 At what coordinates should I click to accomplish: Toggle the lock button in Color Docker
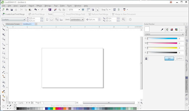pos(146,58)
